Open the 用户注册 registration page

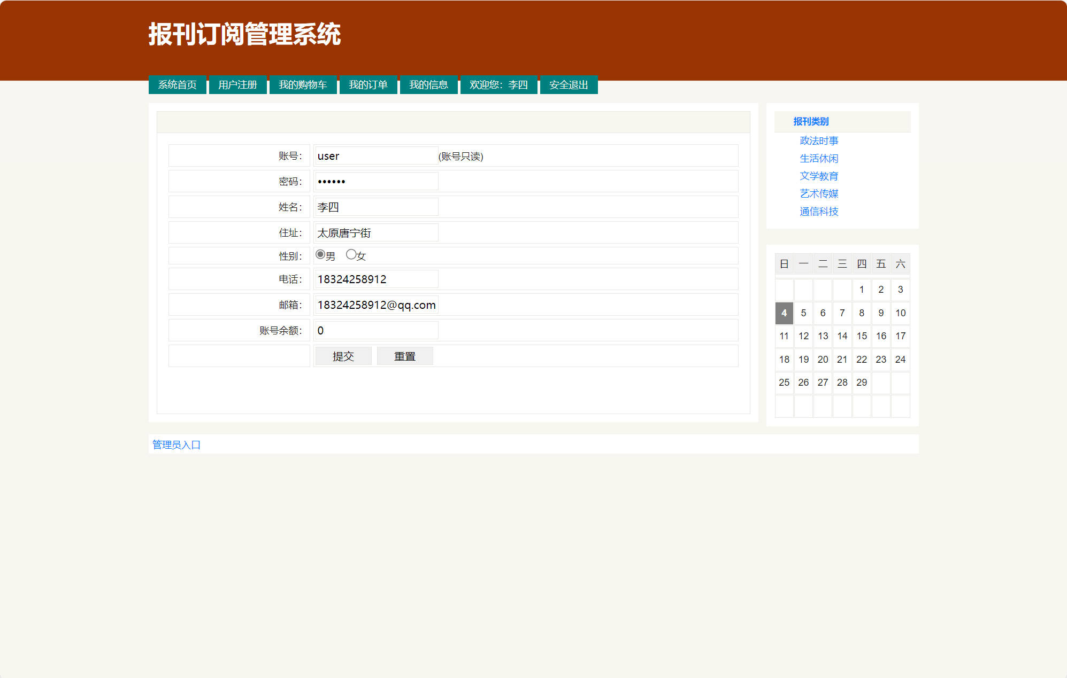click(237, 84)
